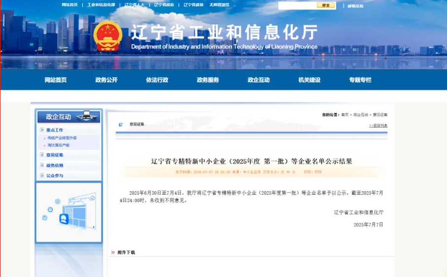Click the 返回列表 link
The height and width of the screenshot is (277, 447).
coord(378,126)
